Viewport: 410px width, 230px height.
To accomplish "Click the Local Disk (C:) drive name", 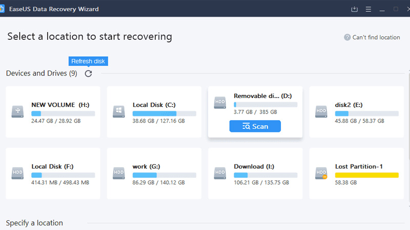I will pos(154,105).
